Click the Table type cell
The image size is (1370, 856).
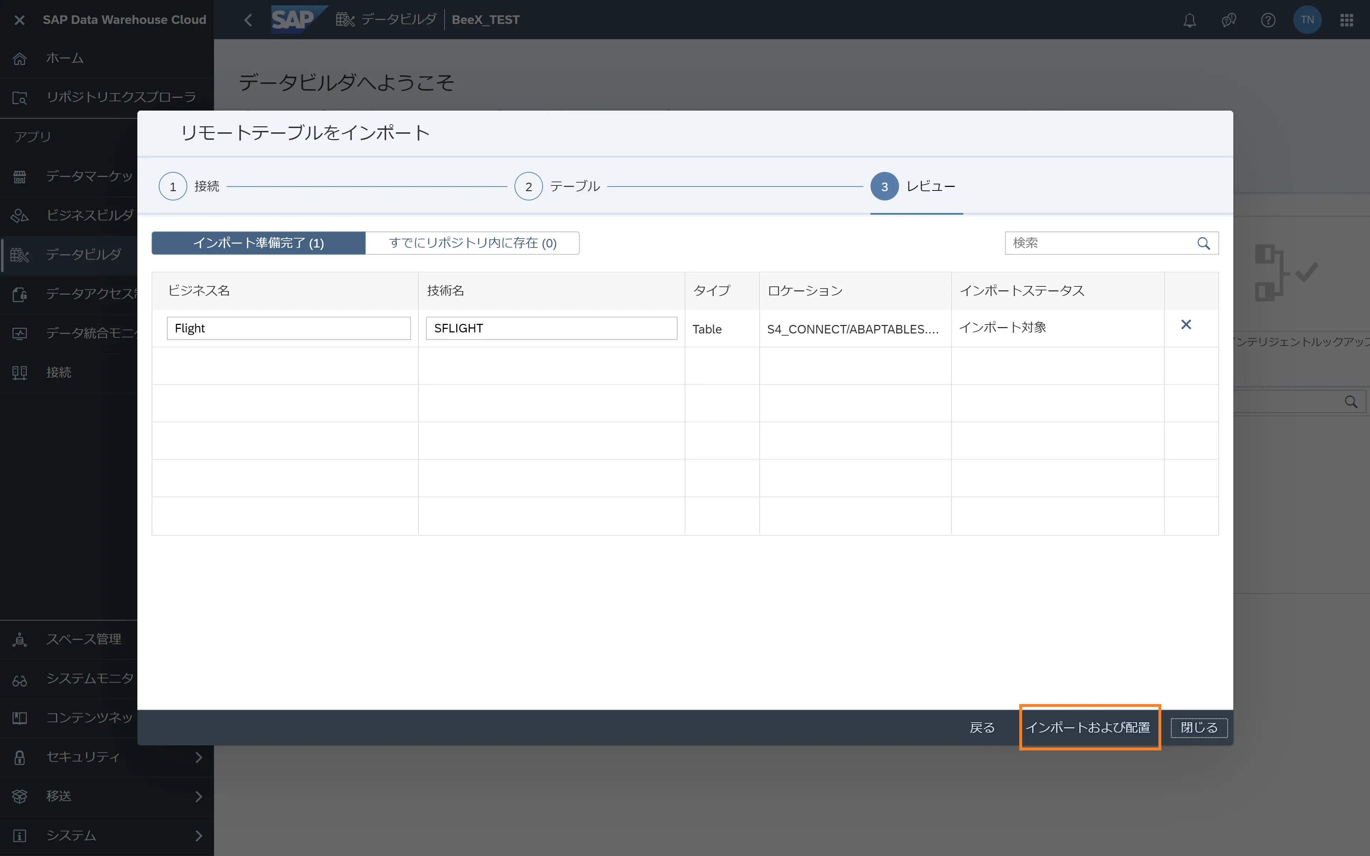pyautogui.click(x=722, y=329)
